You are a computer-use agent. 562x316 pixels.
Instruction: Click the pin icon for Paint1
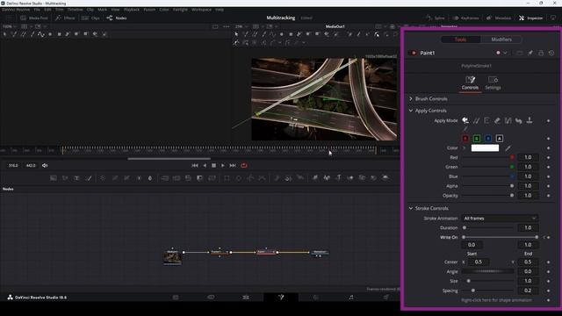(x=530, y=53)
